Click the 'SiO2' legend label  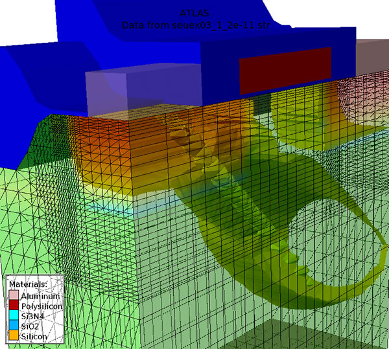[30, 326]
